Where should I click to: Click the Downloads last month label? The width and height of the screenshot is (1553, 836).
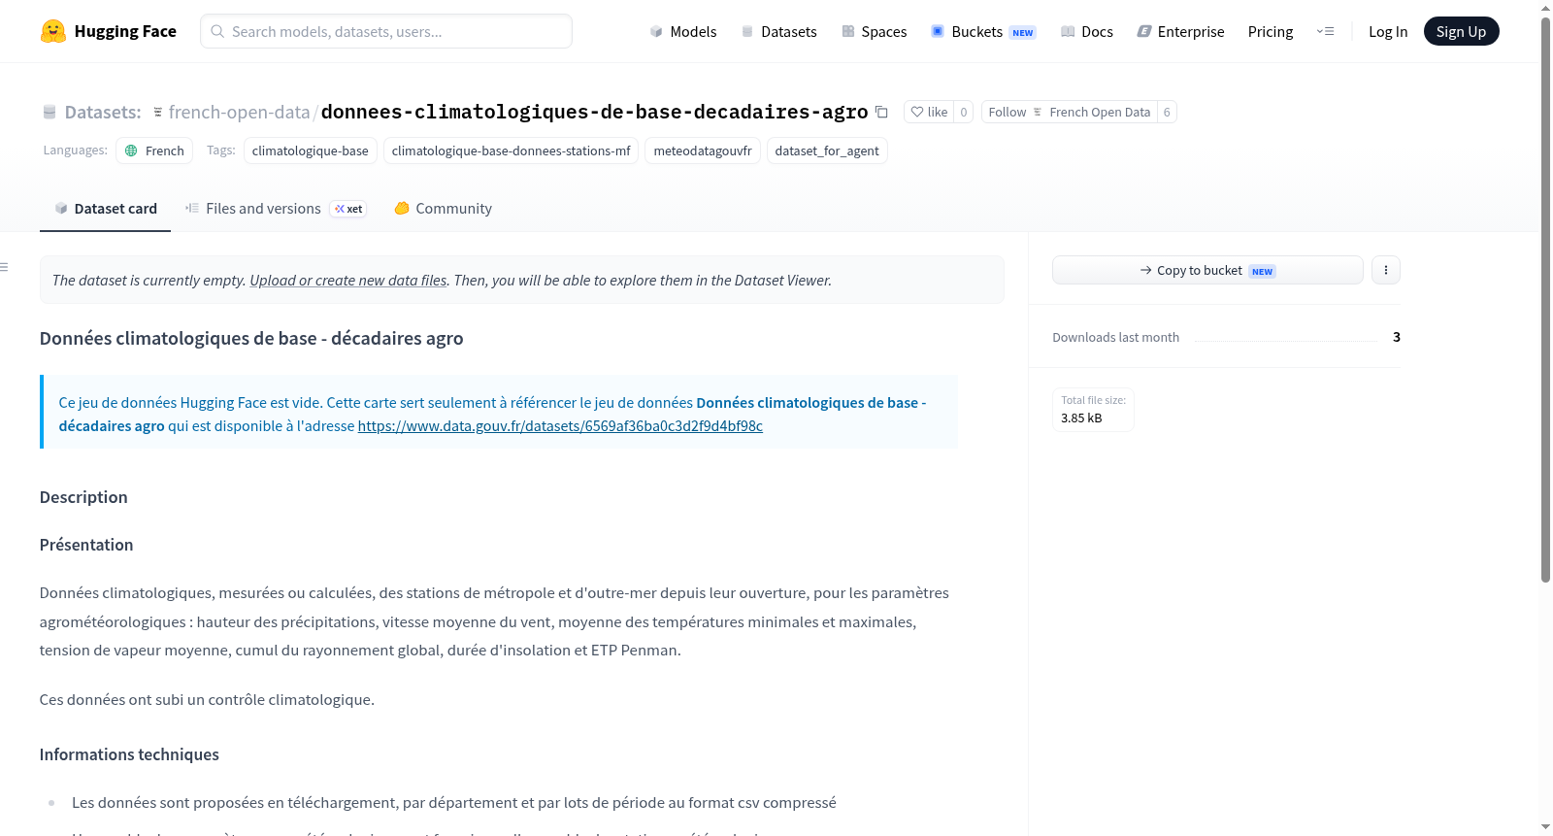1116,337
